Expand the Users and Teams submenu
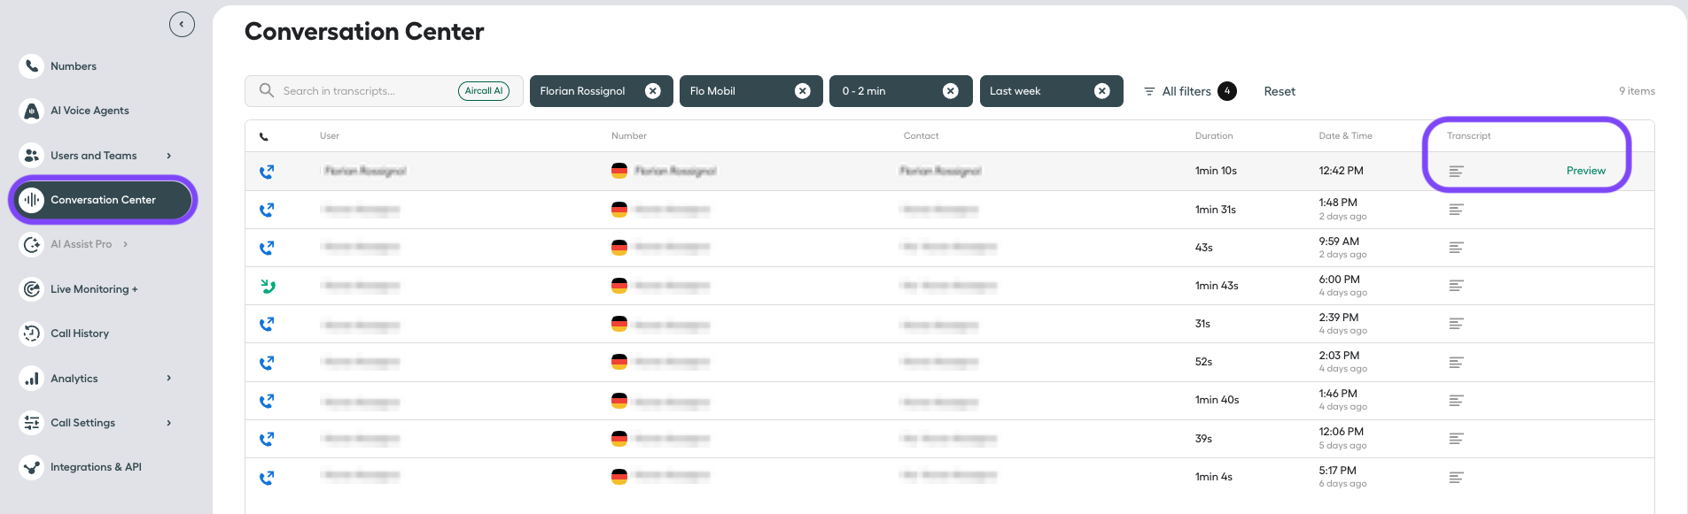 pos(168,156)
